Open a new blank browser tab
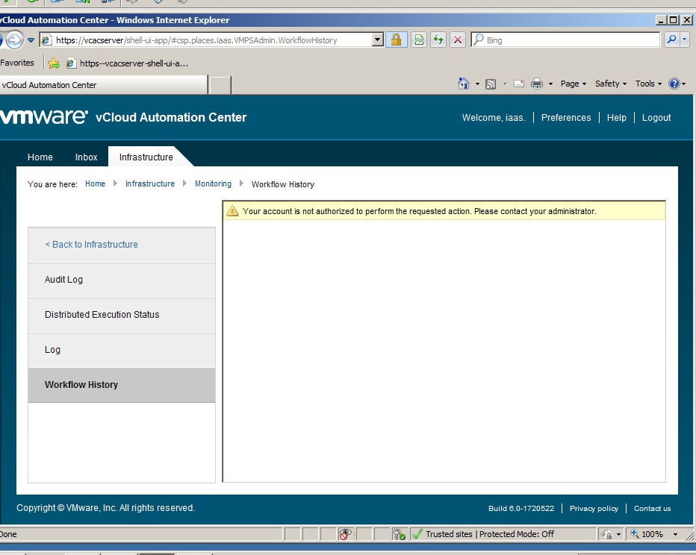The height and width of the screenshot is (555, 696). click(x=220, y=85)
